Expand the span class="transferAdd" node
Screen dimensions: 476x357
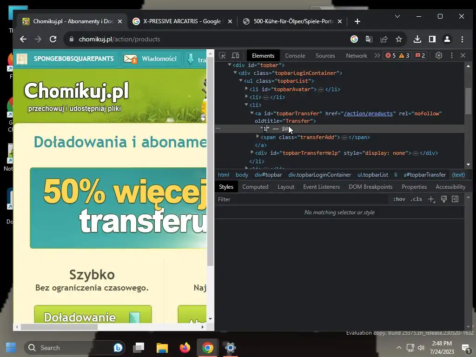pyautogui.click(x=258, y=137)
